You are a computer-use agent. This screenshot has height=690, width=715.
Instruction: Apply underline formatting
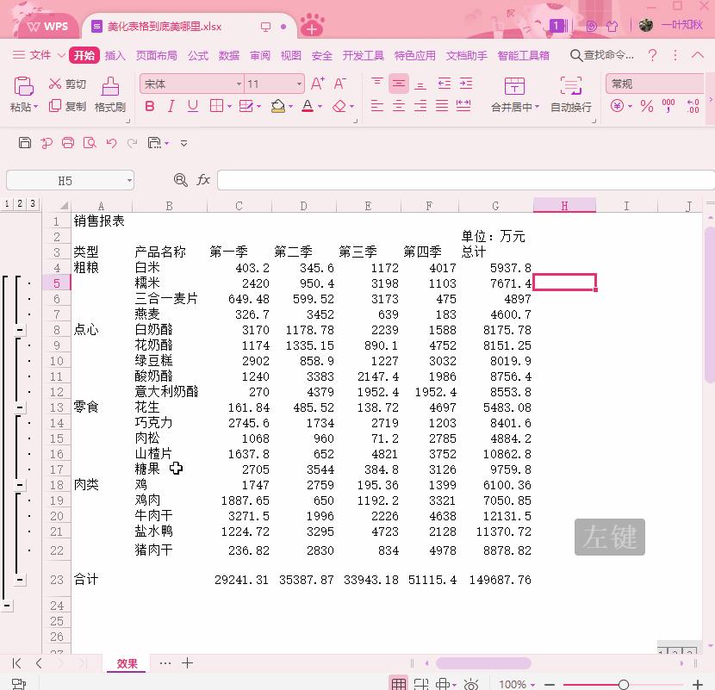tap(191, 105)
